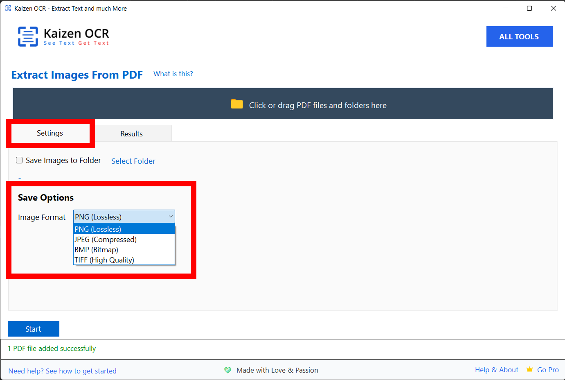This screenshot has width=565, height=380.
Task: Open the ALL TOOLS button
Action: (x=519, y=36)
